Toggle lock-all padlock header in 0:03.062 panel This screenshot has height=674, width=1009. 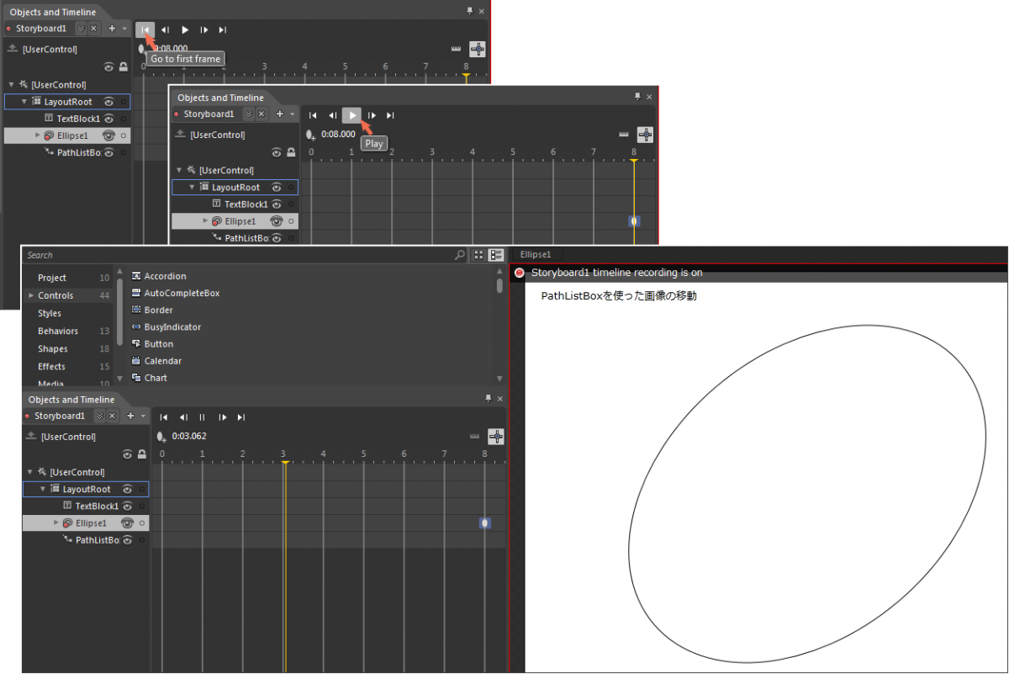[x=141, y=454]
